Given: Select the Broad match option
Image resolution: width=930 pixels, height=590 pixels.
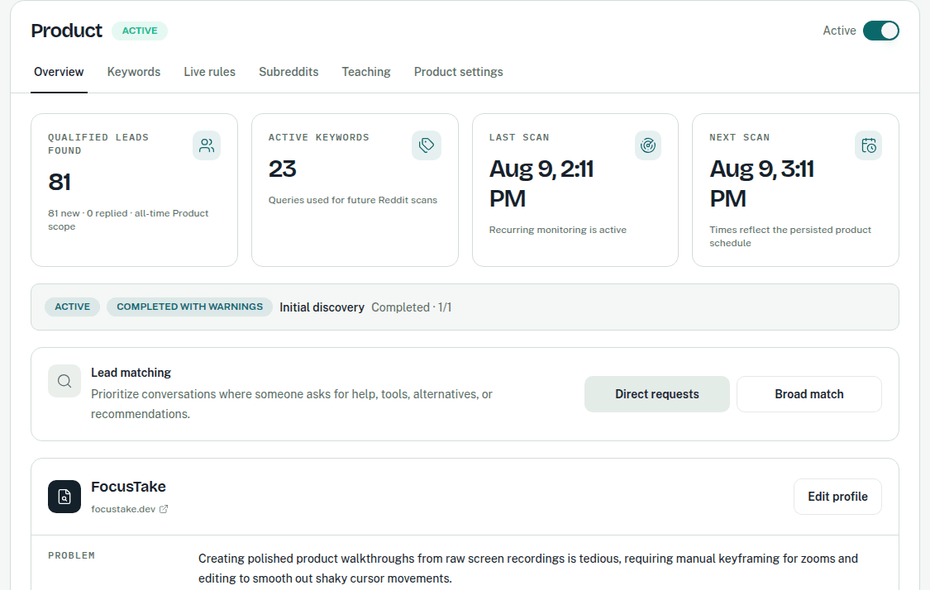Looking at the screenshot, I should pos(809,393).
